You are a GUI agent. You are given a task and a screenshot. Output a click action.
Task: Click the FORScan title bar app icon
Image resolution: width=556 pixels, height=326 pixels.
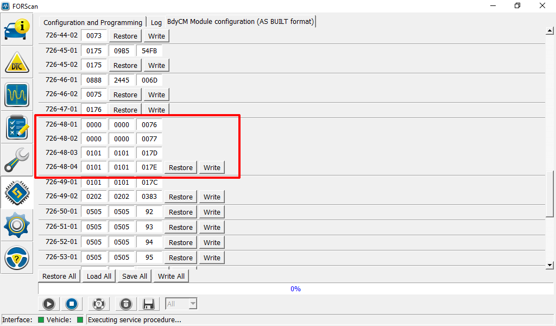click(5, 6)
